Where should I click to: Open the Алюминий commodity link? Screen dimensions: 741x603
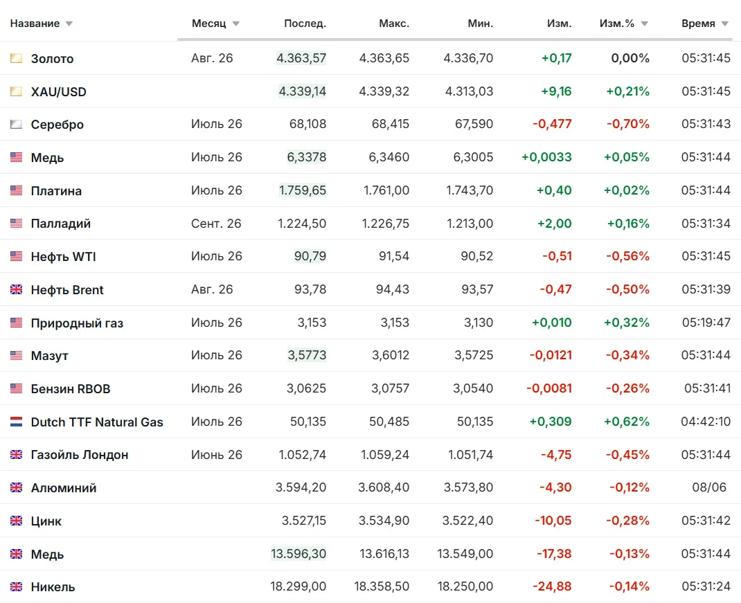tap(64, 487)
